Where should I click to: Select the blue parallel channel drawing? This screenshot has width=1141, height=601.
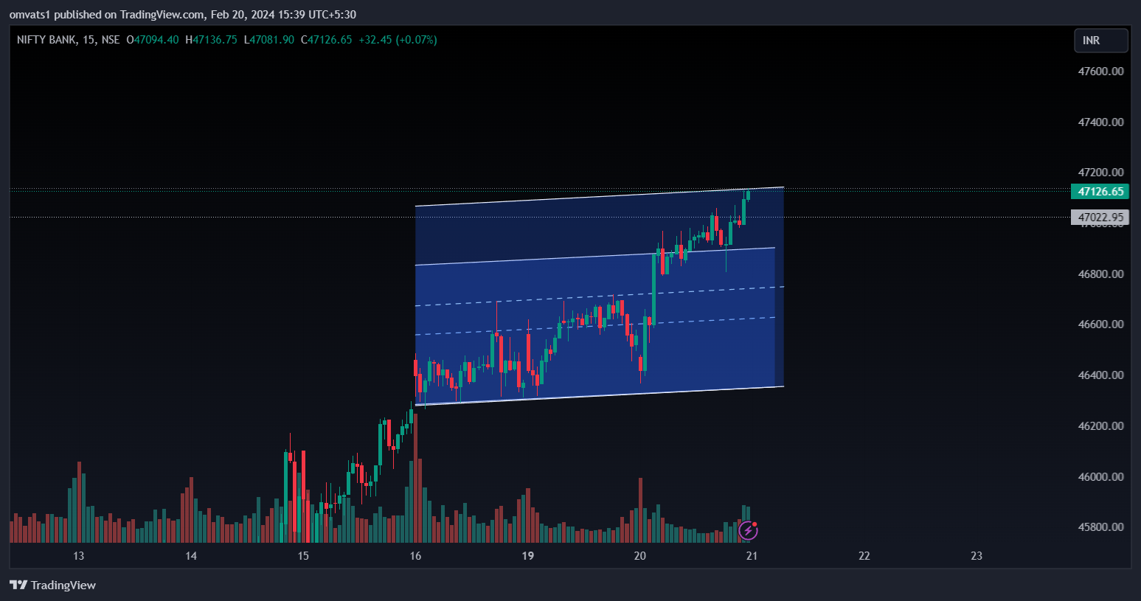(x=599, y=296)
